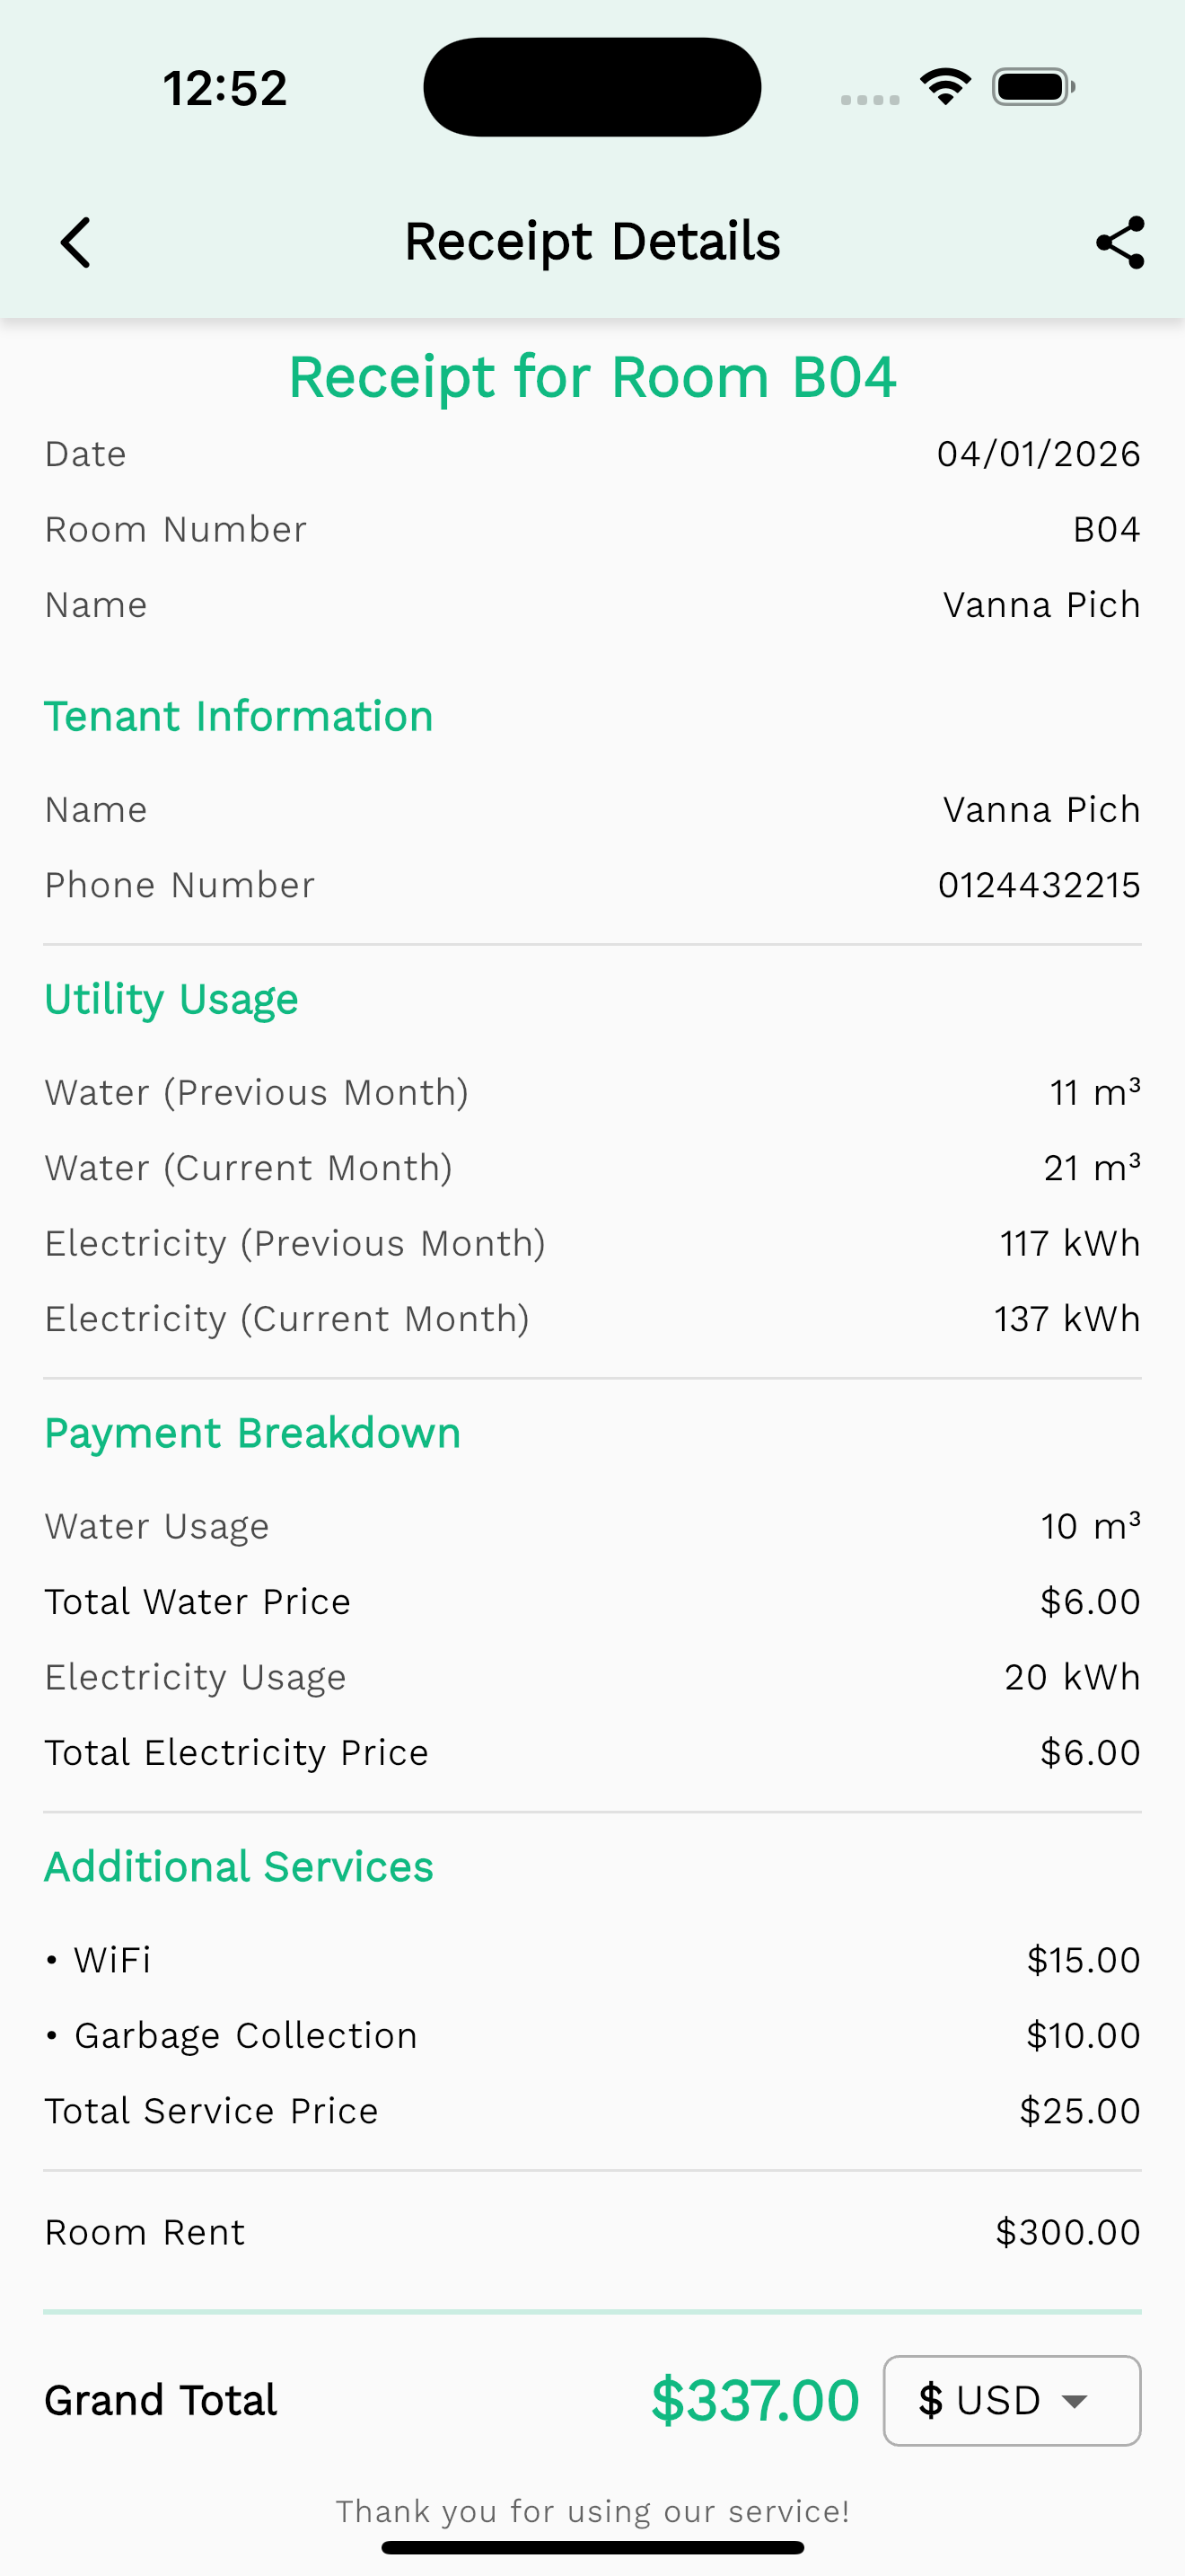Tap the home indicator bar
Image resolution: width=1185 pixels, height=2576 pixels.
[x=592, y=2547]
